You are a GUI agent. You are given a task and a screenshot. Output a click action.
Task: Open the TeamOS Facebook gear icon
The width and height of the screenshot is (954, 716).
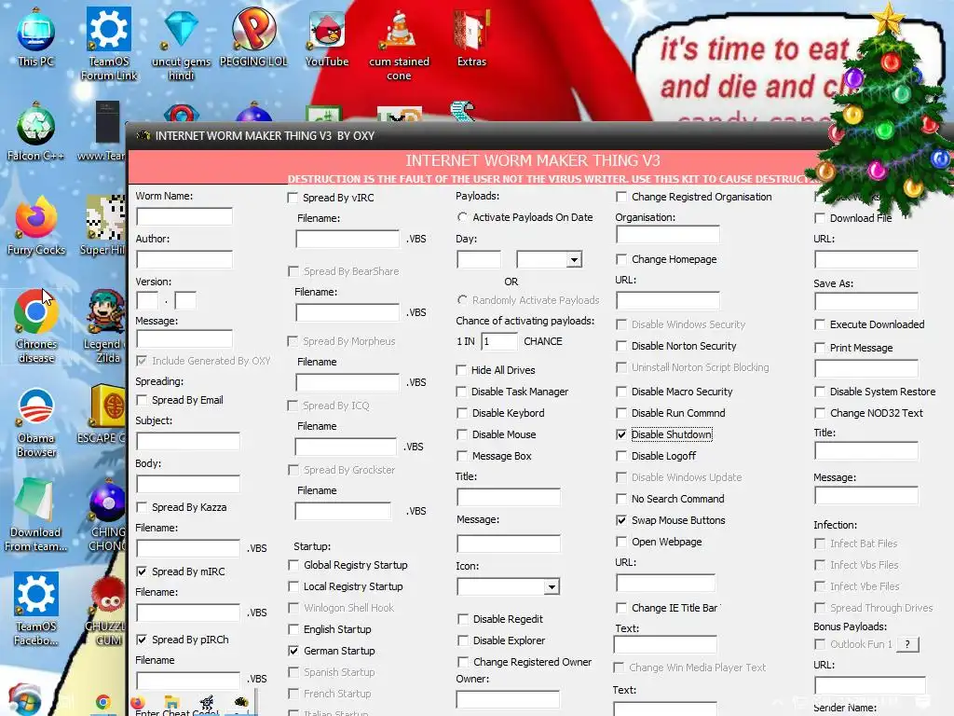click(x=36, y=609)
